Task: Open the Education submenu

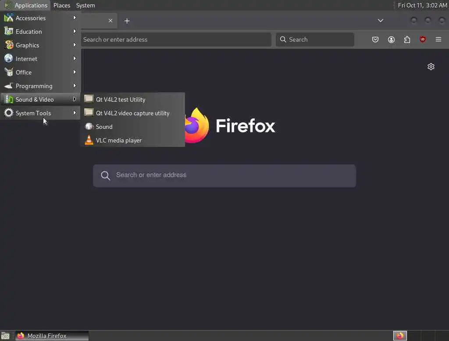Action: (40, 32)
